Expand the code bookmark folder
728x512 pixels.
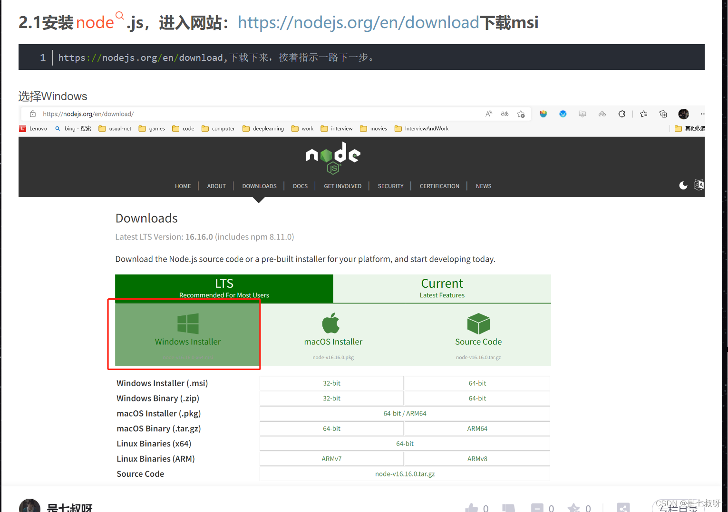[183, 129]
